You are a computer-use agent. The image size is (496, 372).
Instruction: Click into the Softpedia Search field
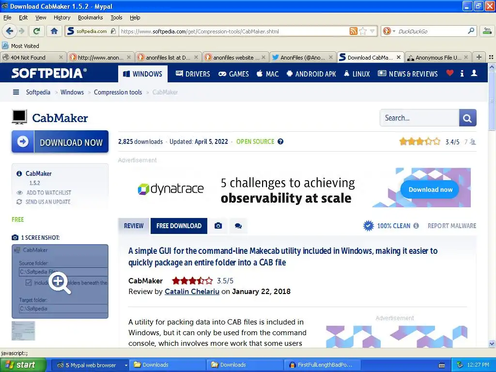pos(419,118)
